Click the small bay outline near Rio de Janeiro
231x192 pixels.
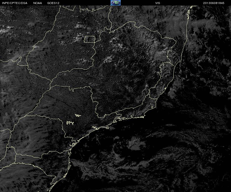pos(132,116)
